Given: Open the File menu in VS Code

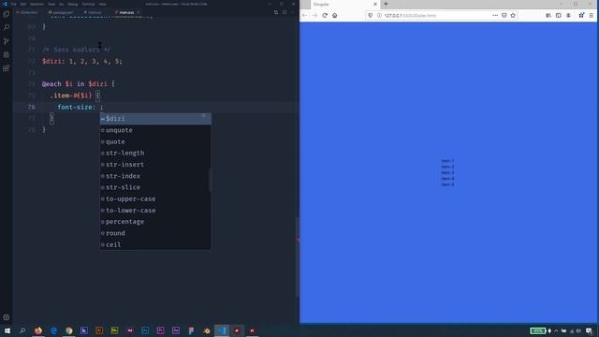Looking at the screenshot, I should click(14, 4).
